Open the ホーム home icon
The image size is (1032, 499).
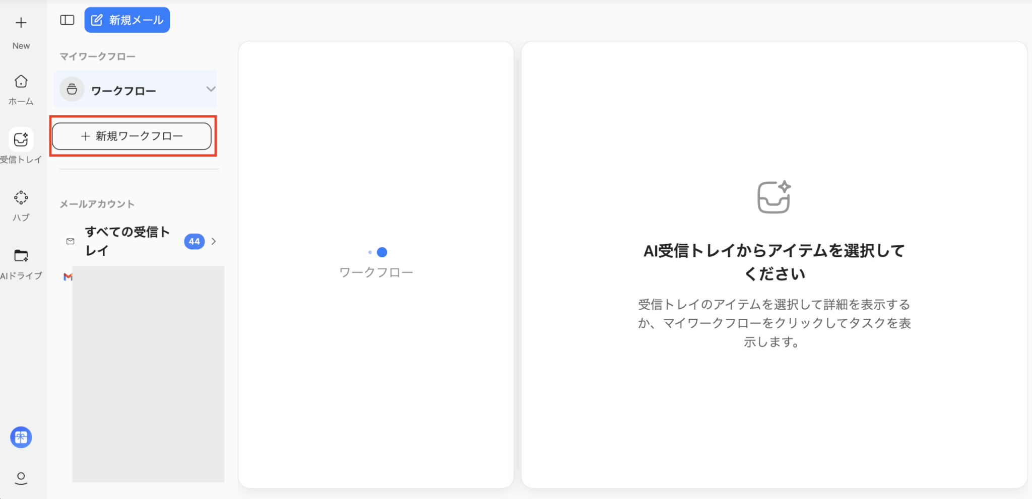[21, 82]
